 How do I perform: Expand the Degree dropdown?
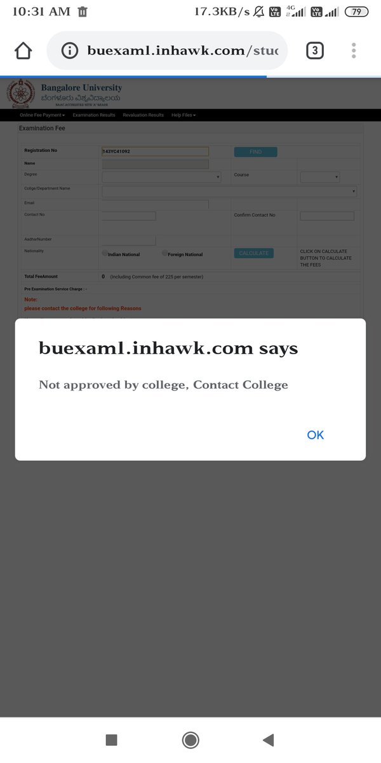point(161,177)
